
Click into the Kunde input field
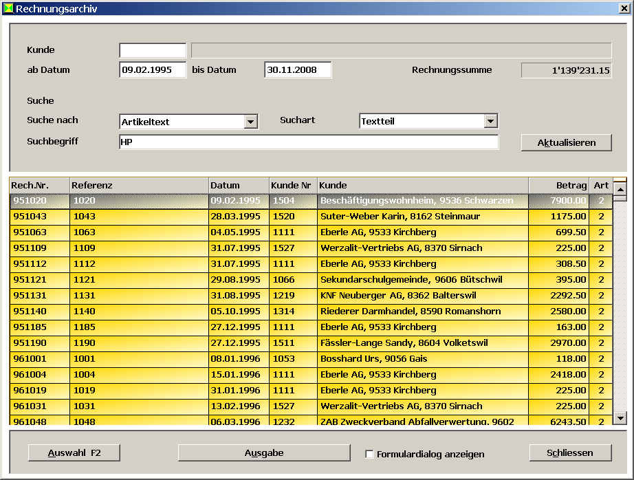tap(153, 50)
